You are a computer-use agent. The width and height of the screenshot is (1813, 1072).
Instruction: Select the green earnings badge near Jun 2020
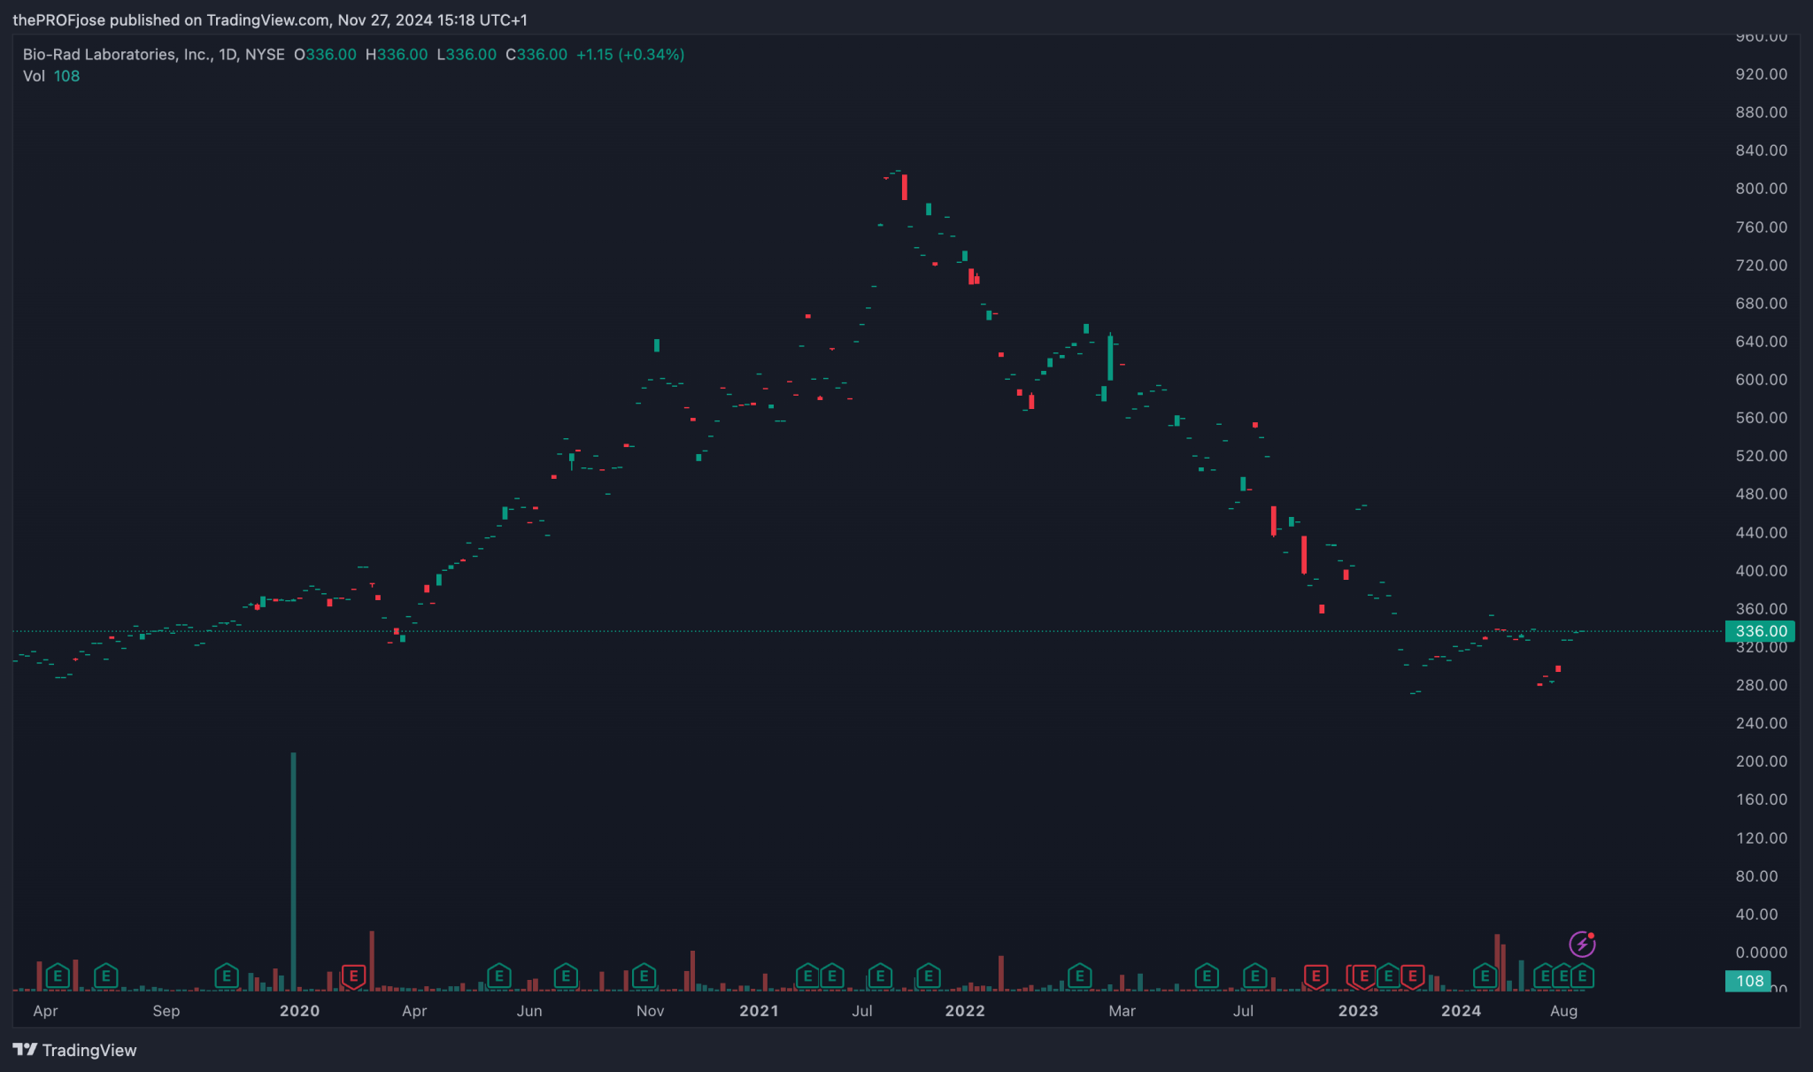tap(498, 976)
